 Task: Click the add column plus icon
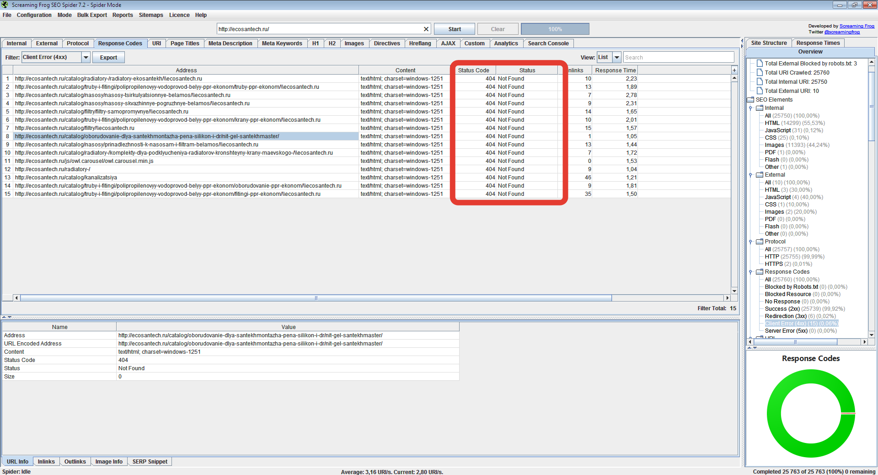pyautogui.click(x=734, y=70)
